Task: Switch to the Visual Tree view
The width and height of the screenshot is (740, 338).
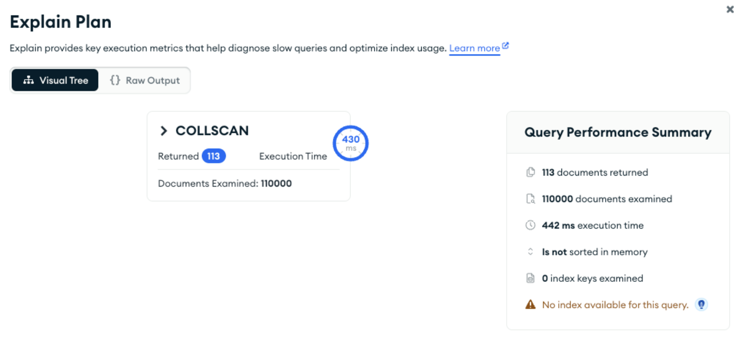Action: tap(55, 80)
